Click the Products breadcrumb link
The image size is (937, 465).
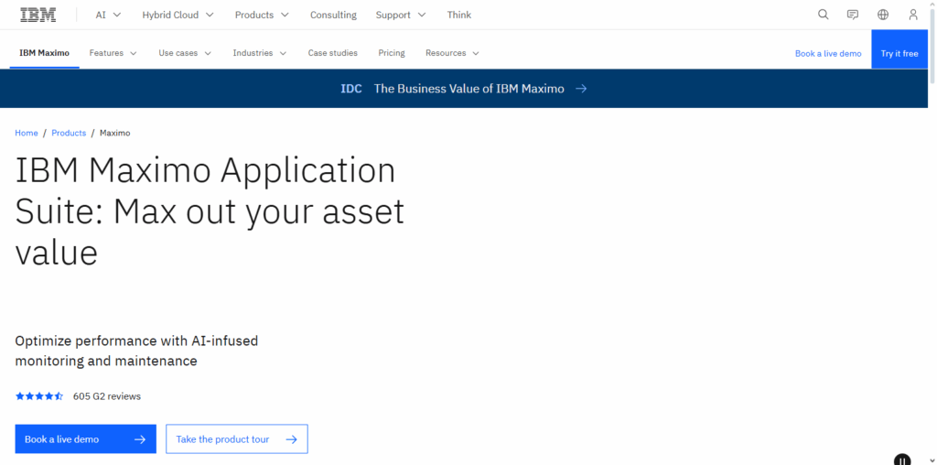(x=69, y=133)
